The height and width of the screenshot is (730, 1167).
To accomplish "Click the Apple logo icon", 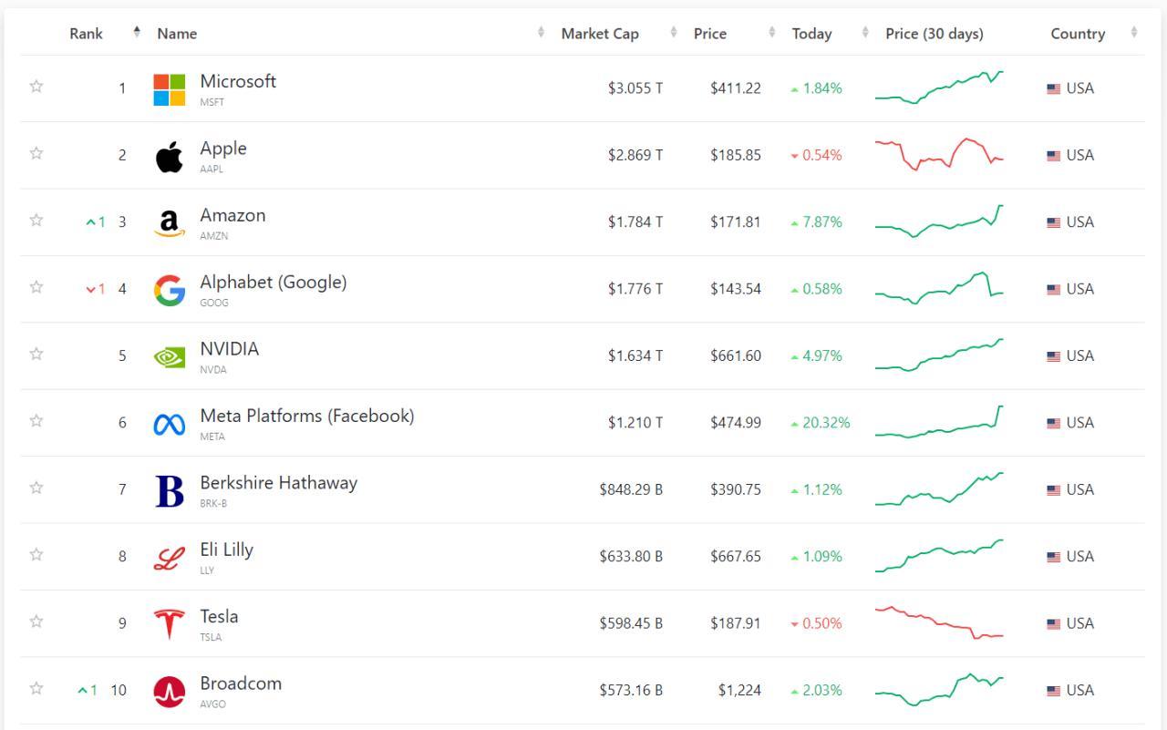I will click(x=170, y=157).
